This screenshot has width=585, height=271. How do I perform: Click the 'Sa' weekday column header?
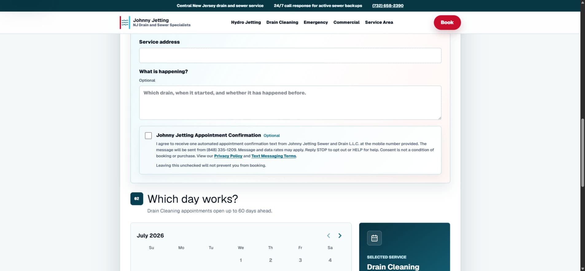pyautogui.click(x=330, y=248)
